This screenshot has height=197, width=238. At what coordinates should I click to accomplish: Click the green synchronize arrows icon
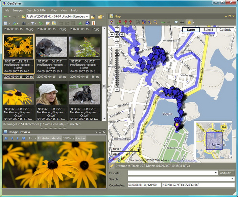(41, 23)
